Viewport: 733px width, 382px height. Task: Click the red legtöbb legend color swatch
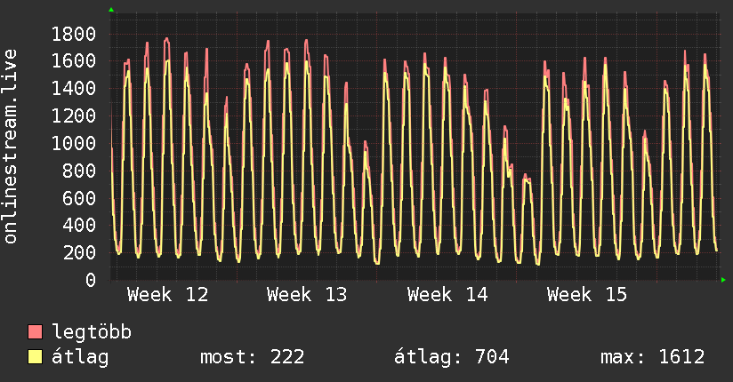pos(36,333)
